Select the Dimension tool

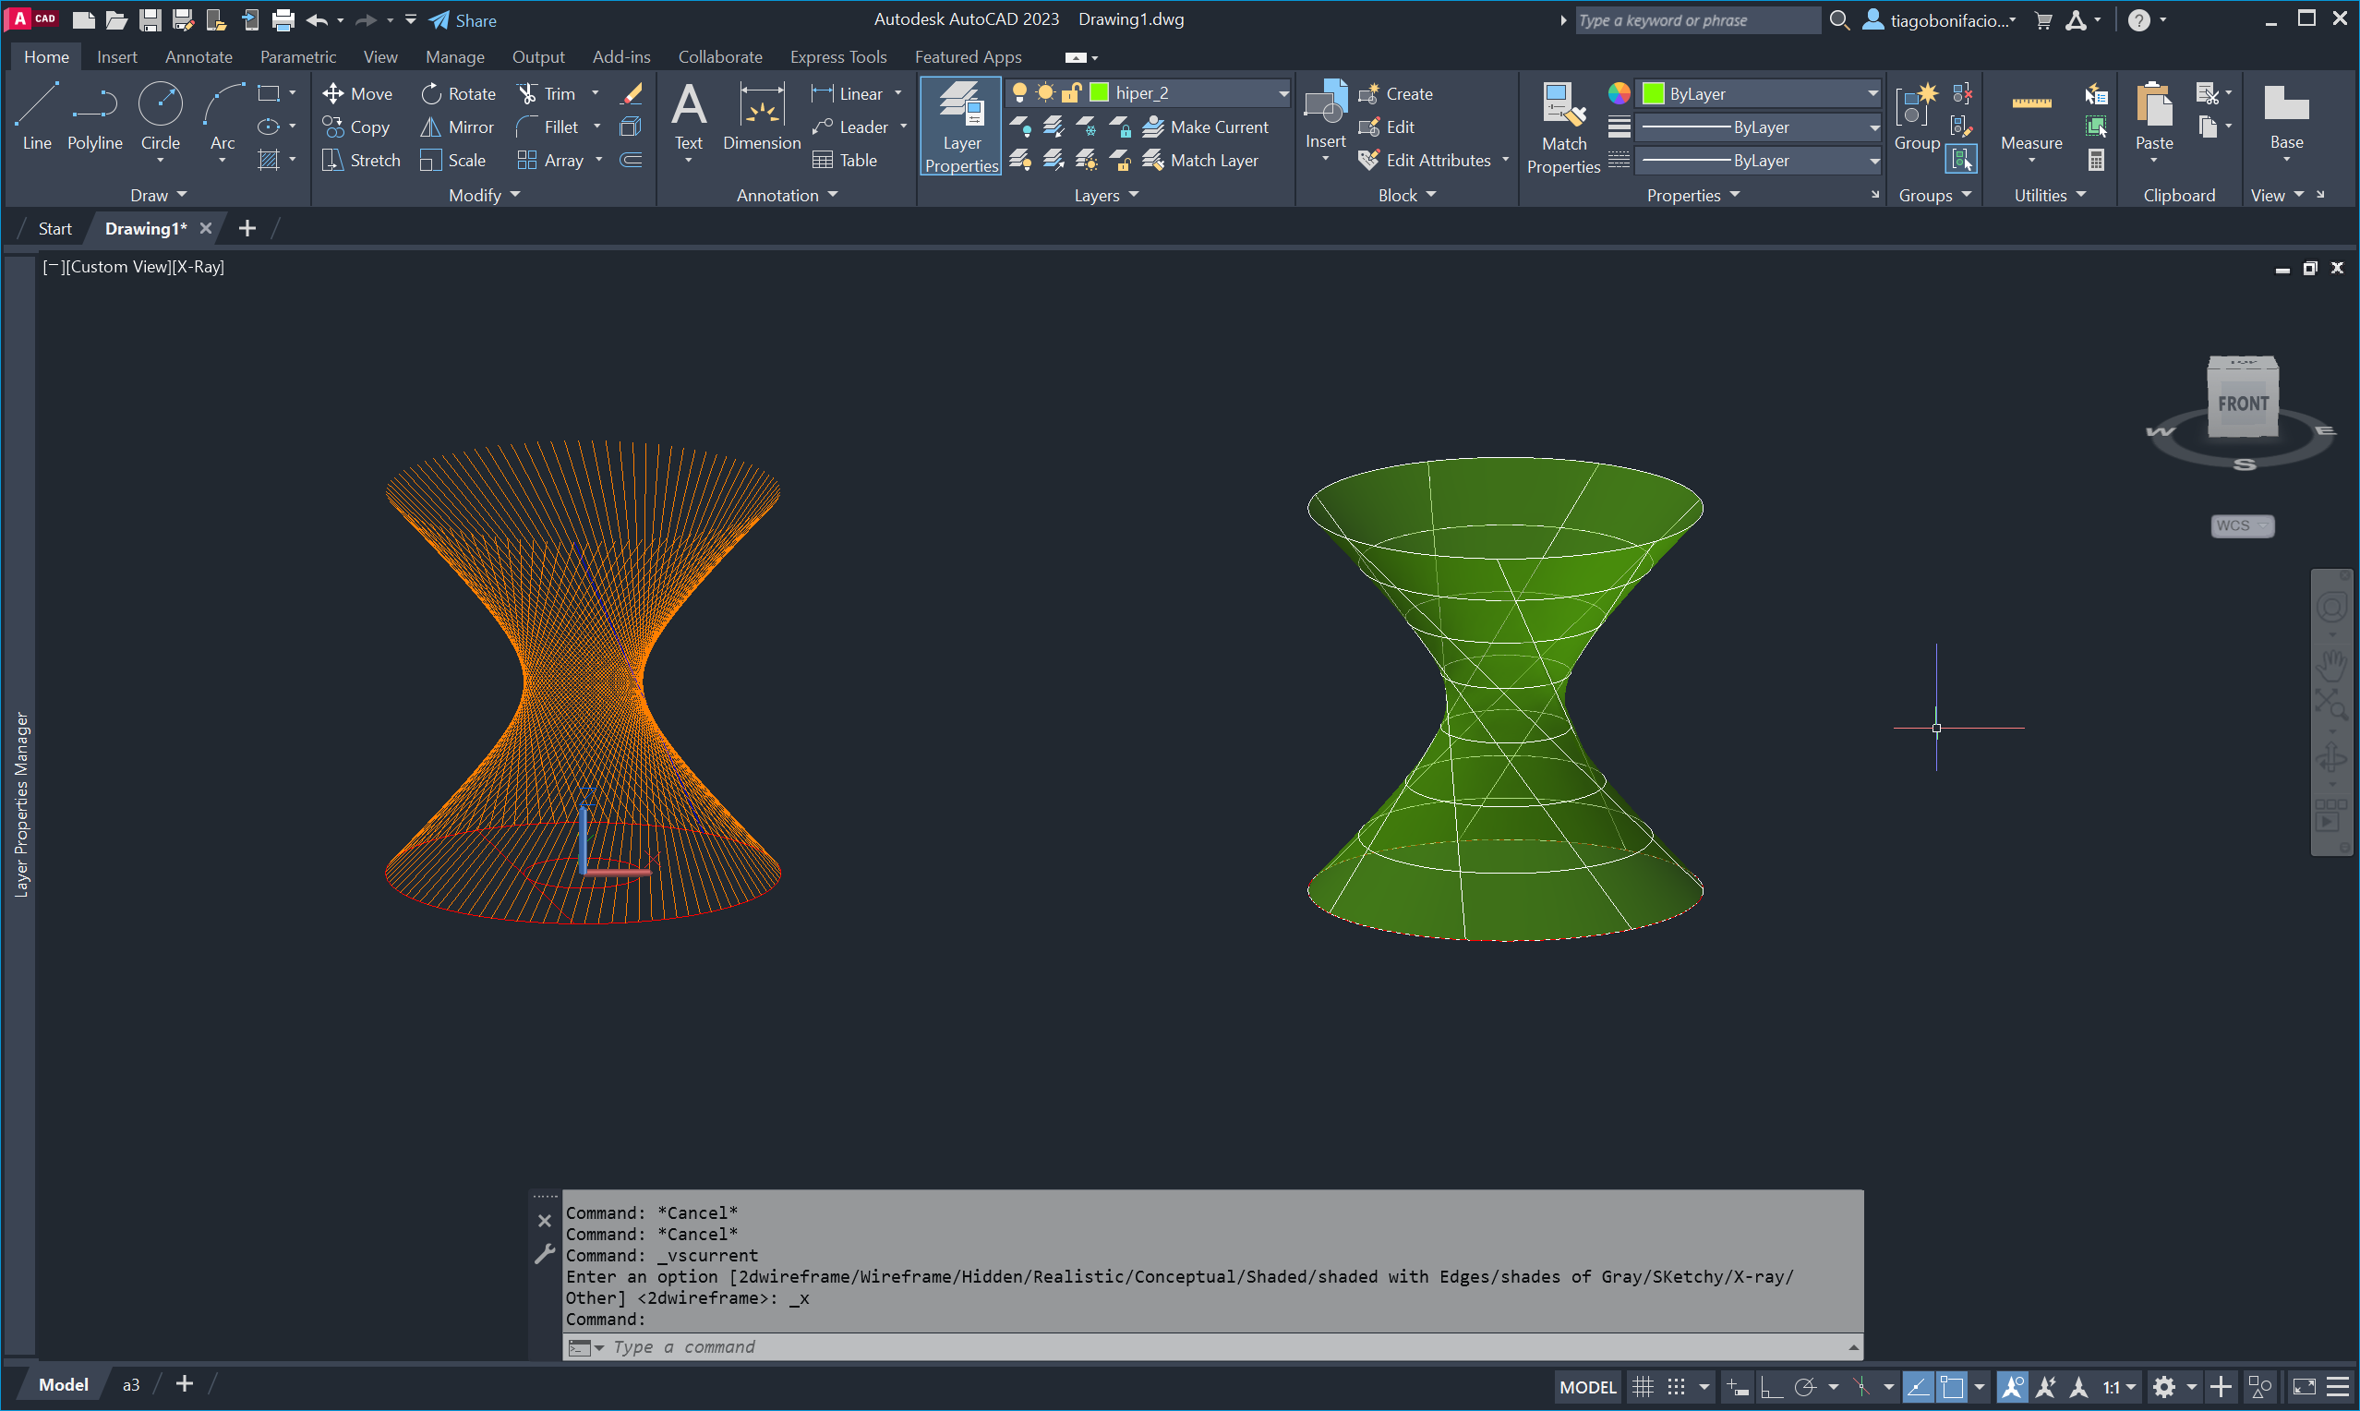(762, 116)
